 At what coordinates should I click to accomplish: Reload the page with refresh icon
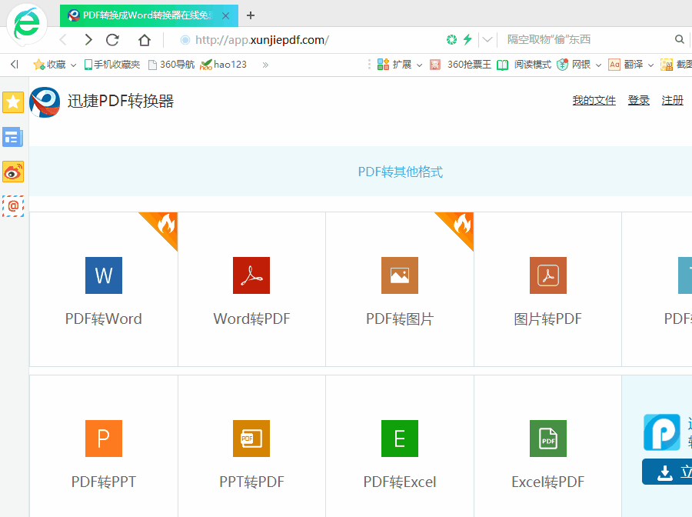pos(113,40)
